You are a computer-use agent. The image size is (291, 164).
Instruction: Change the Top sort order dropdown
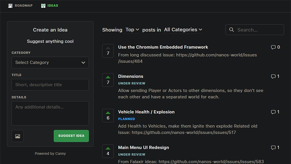coord(132,30)
